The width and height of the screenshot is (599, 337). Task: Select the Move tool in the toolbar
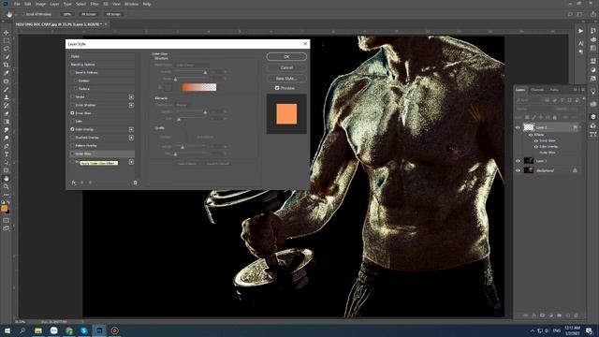click(7, 33)
